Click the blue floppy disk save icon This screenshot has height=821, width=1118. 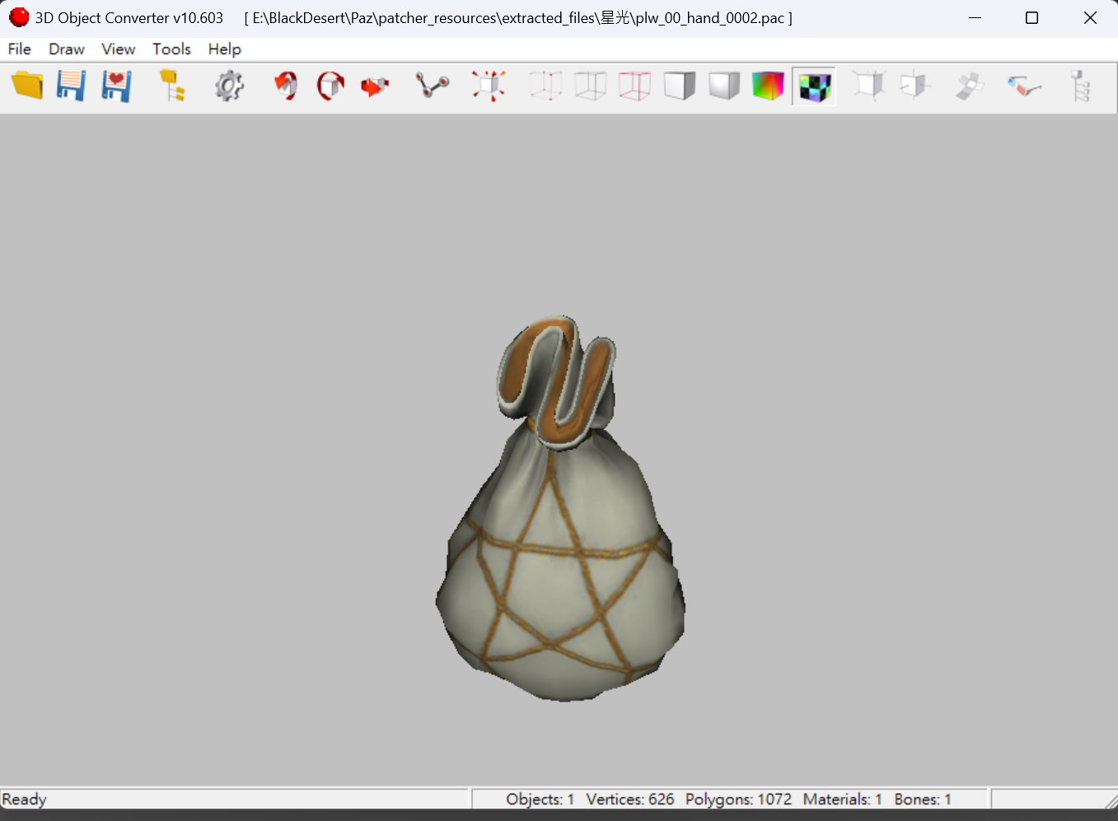pyautogui.click(x=72, y=85)
